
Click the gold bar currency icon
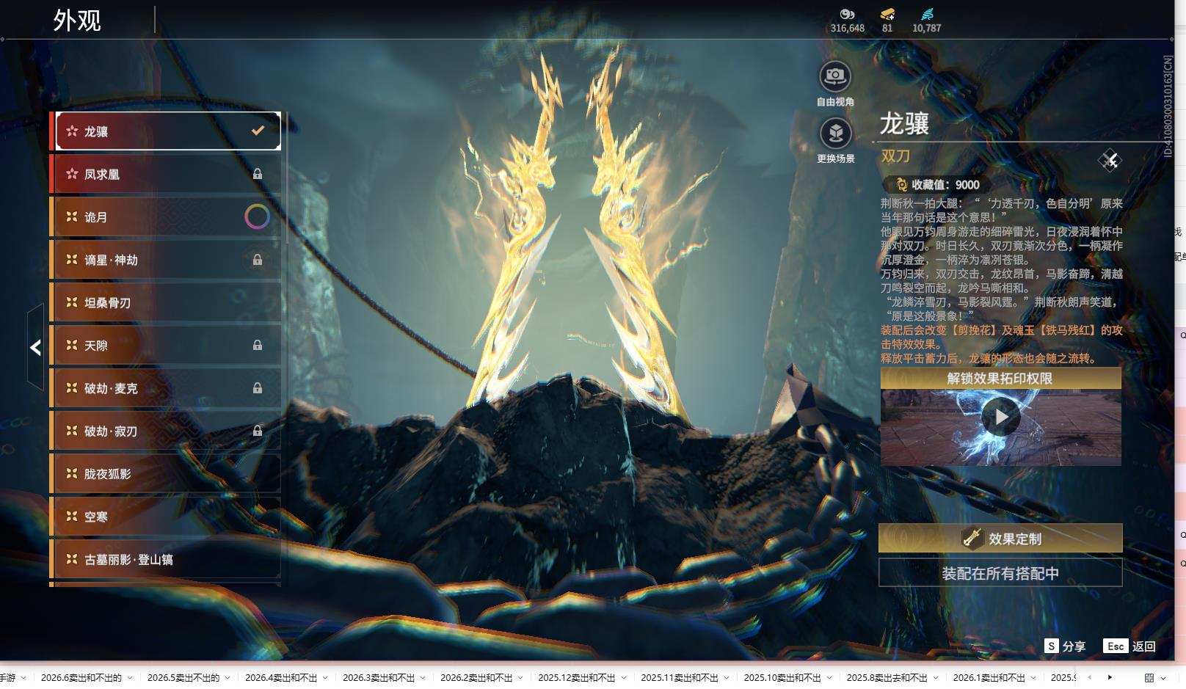887,14
